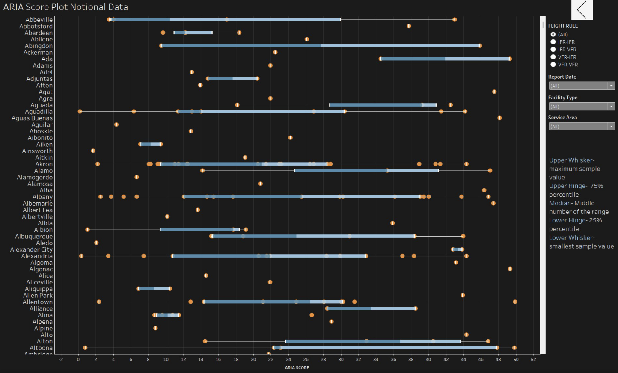Select the Aguas Buenas data point
This screenshot has height=373, width=618.
tap(499, 118)
